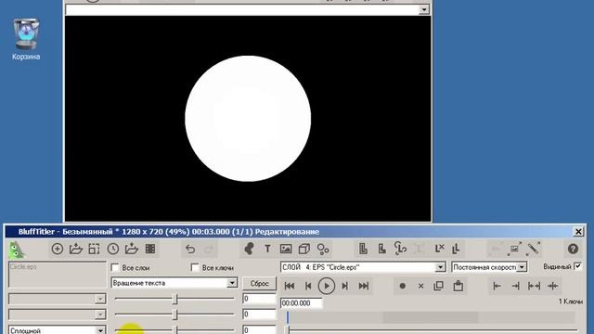The height and width of the screenshot is (334, 594).
Task: Paste key with clipboard icon
Action: 458,286
